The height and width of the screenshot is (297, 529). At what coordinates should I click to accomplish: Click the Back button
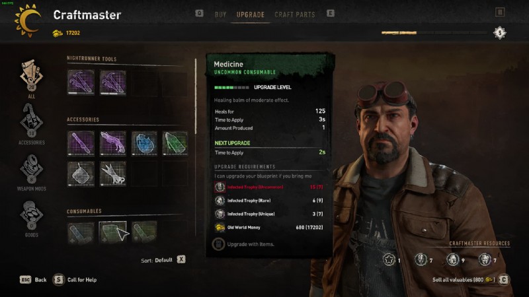coord(33,280)
